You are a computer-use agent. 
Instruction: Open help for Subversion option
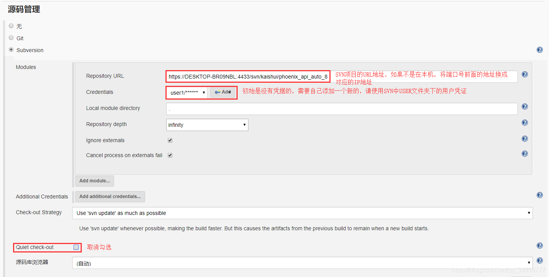tap(540, 50)
